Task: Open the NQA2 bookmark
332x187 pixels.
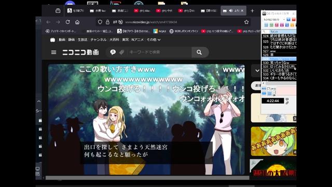Action: (160, 31)
